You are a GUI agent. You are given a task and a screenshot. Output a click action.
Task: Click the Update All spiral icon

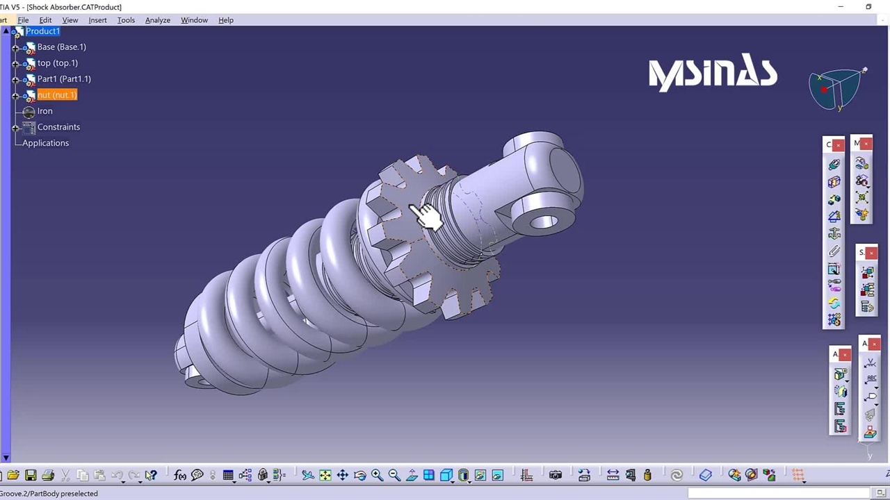pyautogui.click(x=677, y=475)
